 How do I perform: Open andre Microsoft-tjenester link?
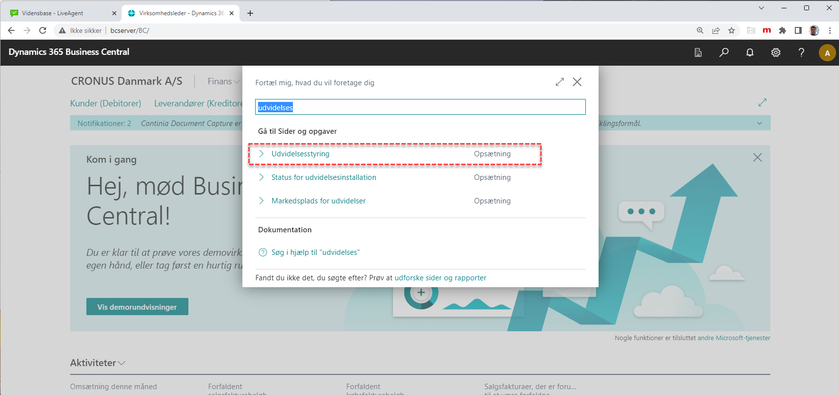click(x=734, y=338)
